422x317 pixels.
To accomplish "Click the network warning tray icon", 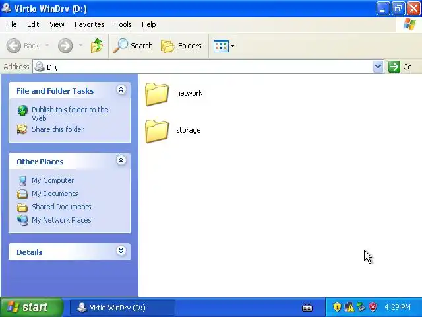I will (x=349, y=307).
